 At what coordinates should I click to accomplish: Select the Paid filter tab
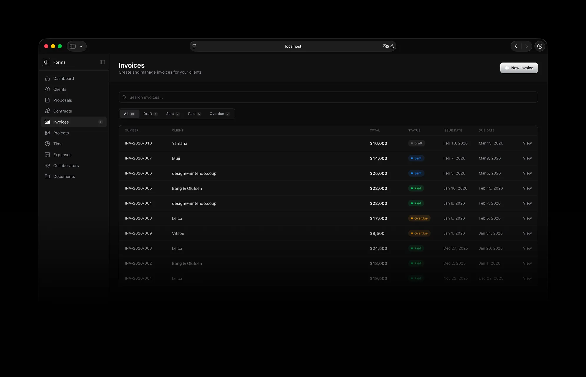pos(194,114)
